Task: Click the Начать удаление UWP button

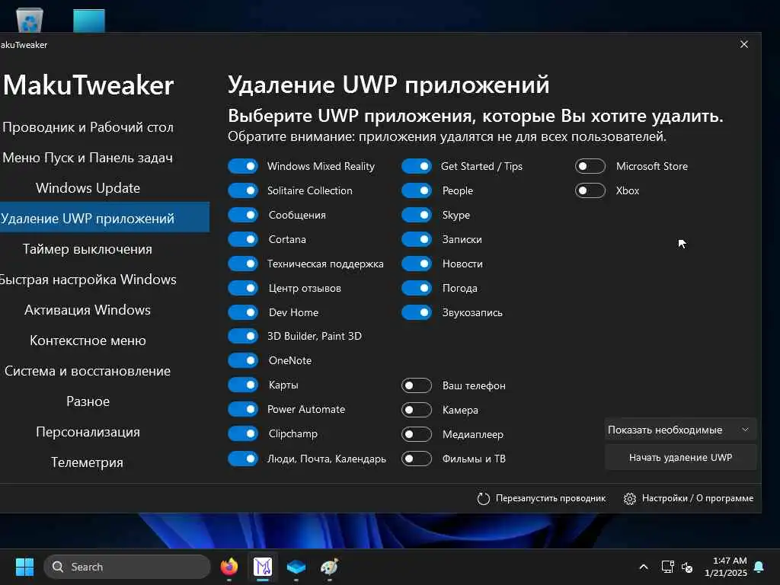Action: (680, 457)
